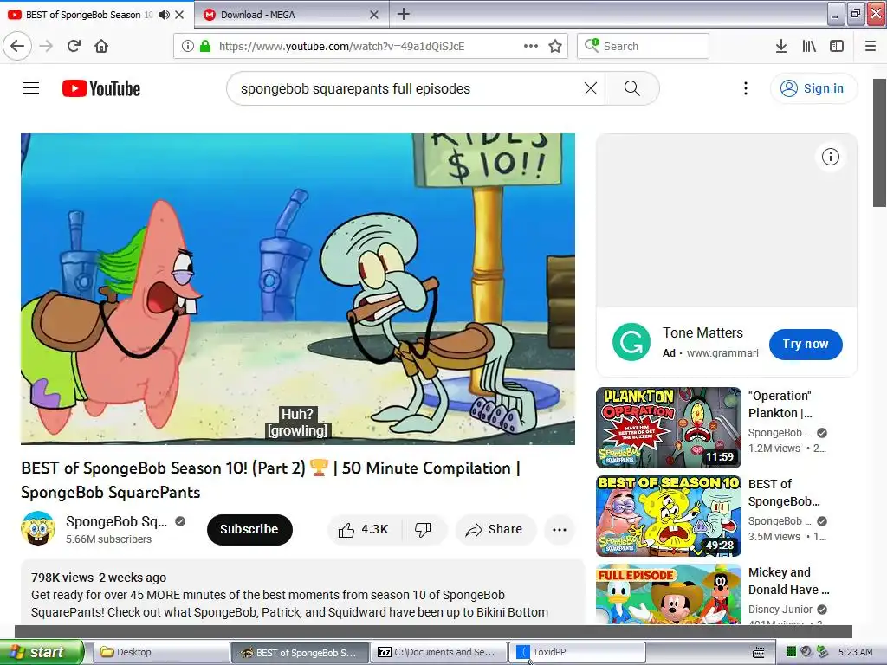
Task: Open a new browser tab with plus
Action: tap(404, 14)
